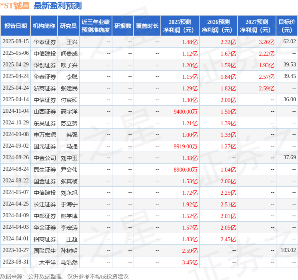Click the 研究员 column header

click(x=68, y=26)
